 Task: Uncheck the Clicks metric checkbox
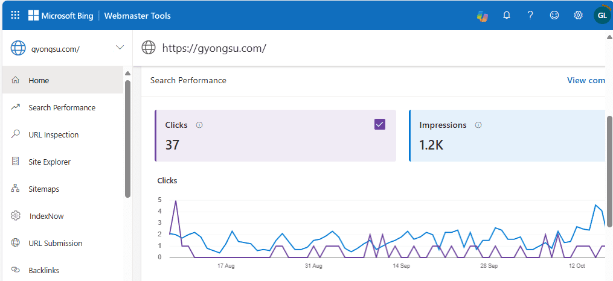[380, 124]
